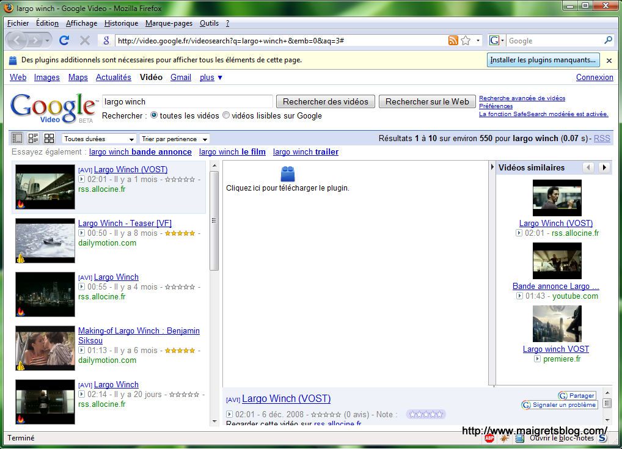The image size is (622, 449).
Task: Click the 'Largo Winch - Teaser [VF]' result
Action: (x=125, y=223)
